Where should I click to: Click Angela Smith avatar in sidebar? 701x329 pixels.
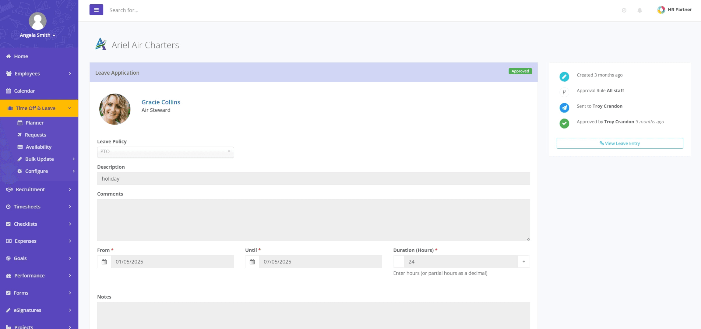[x=37, y=21]
